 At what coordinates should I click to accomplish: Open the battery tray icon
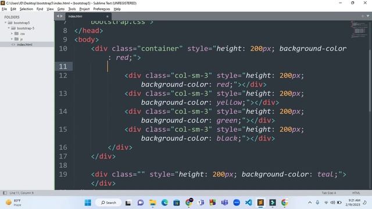click(x=339, y=203)
